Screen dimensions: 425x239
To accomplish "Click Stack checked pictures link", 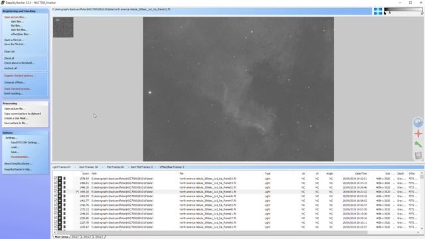I will pos(18,89).
